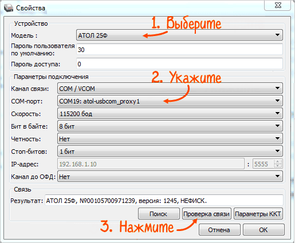This screenshot has width=295, height=243.
Task: Confirm settings with the ОК button
Action: pyautogui.click(x=263, y=230)
